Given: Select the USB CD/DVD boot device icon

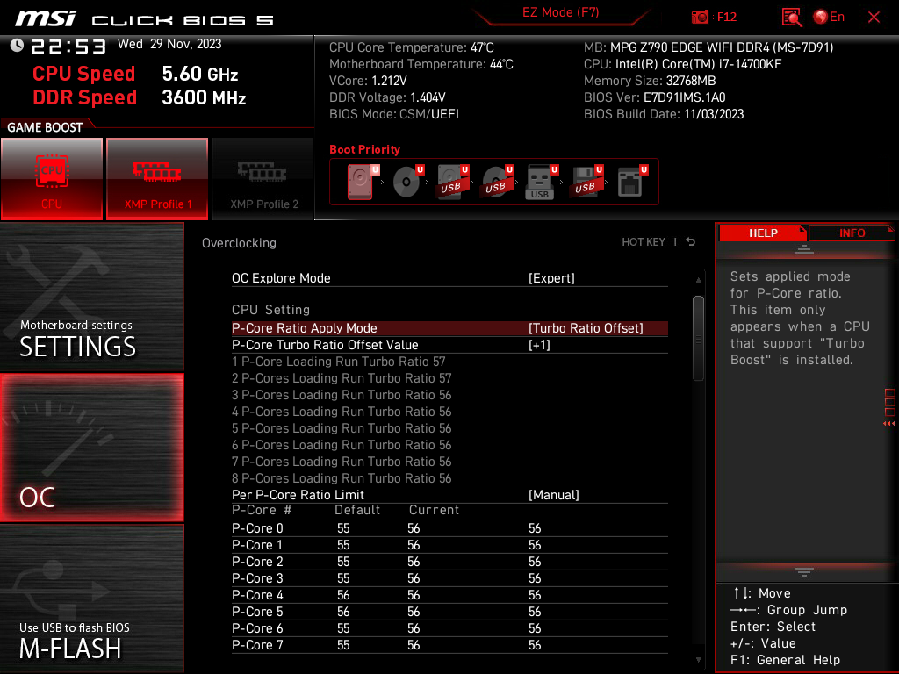Looking at the screenshot, I should pyautogui.click(x=497, y=182).
